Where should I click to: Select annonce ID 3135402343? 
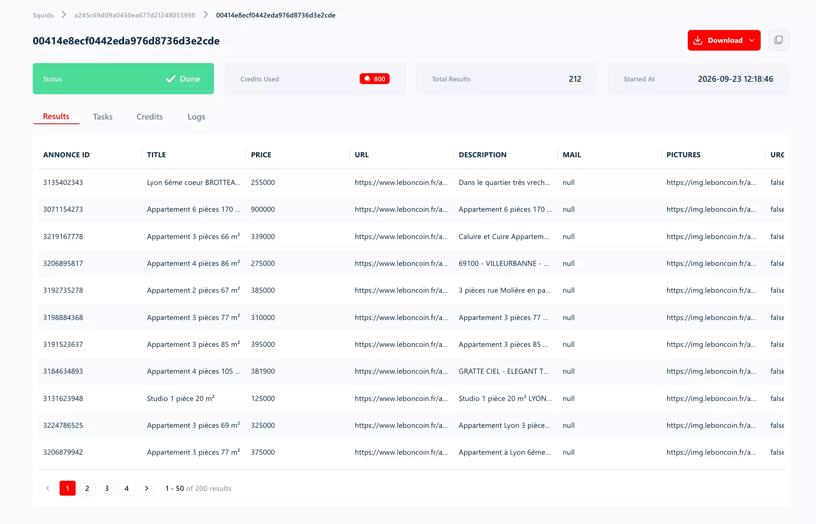63,182
